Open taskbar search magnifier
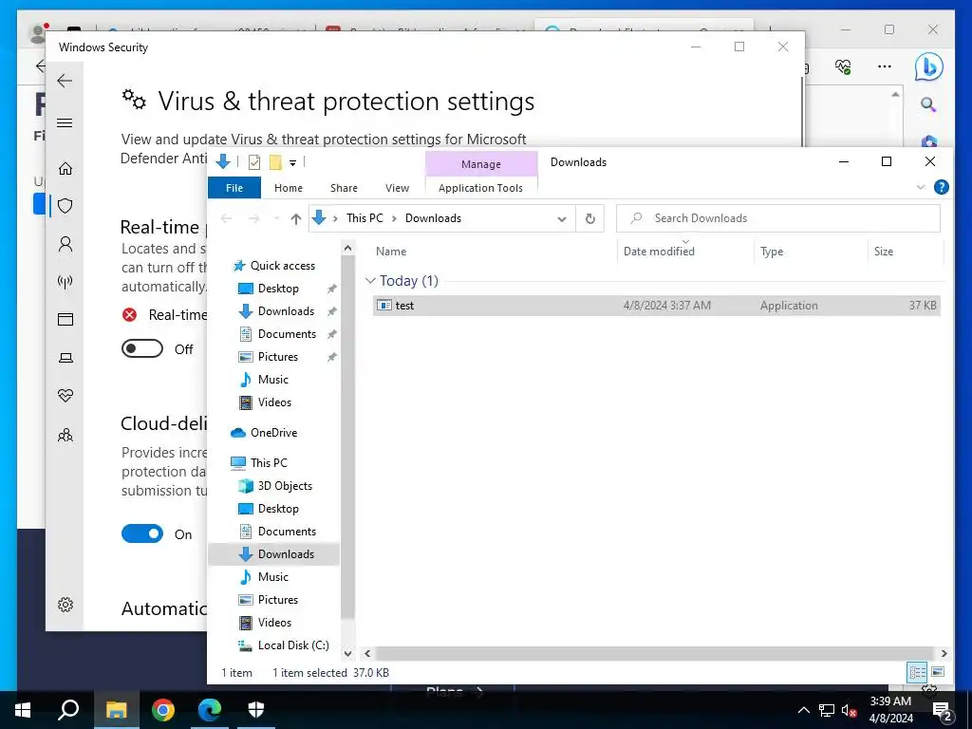972x729 pixels. (68, 710)
